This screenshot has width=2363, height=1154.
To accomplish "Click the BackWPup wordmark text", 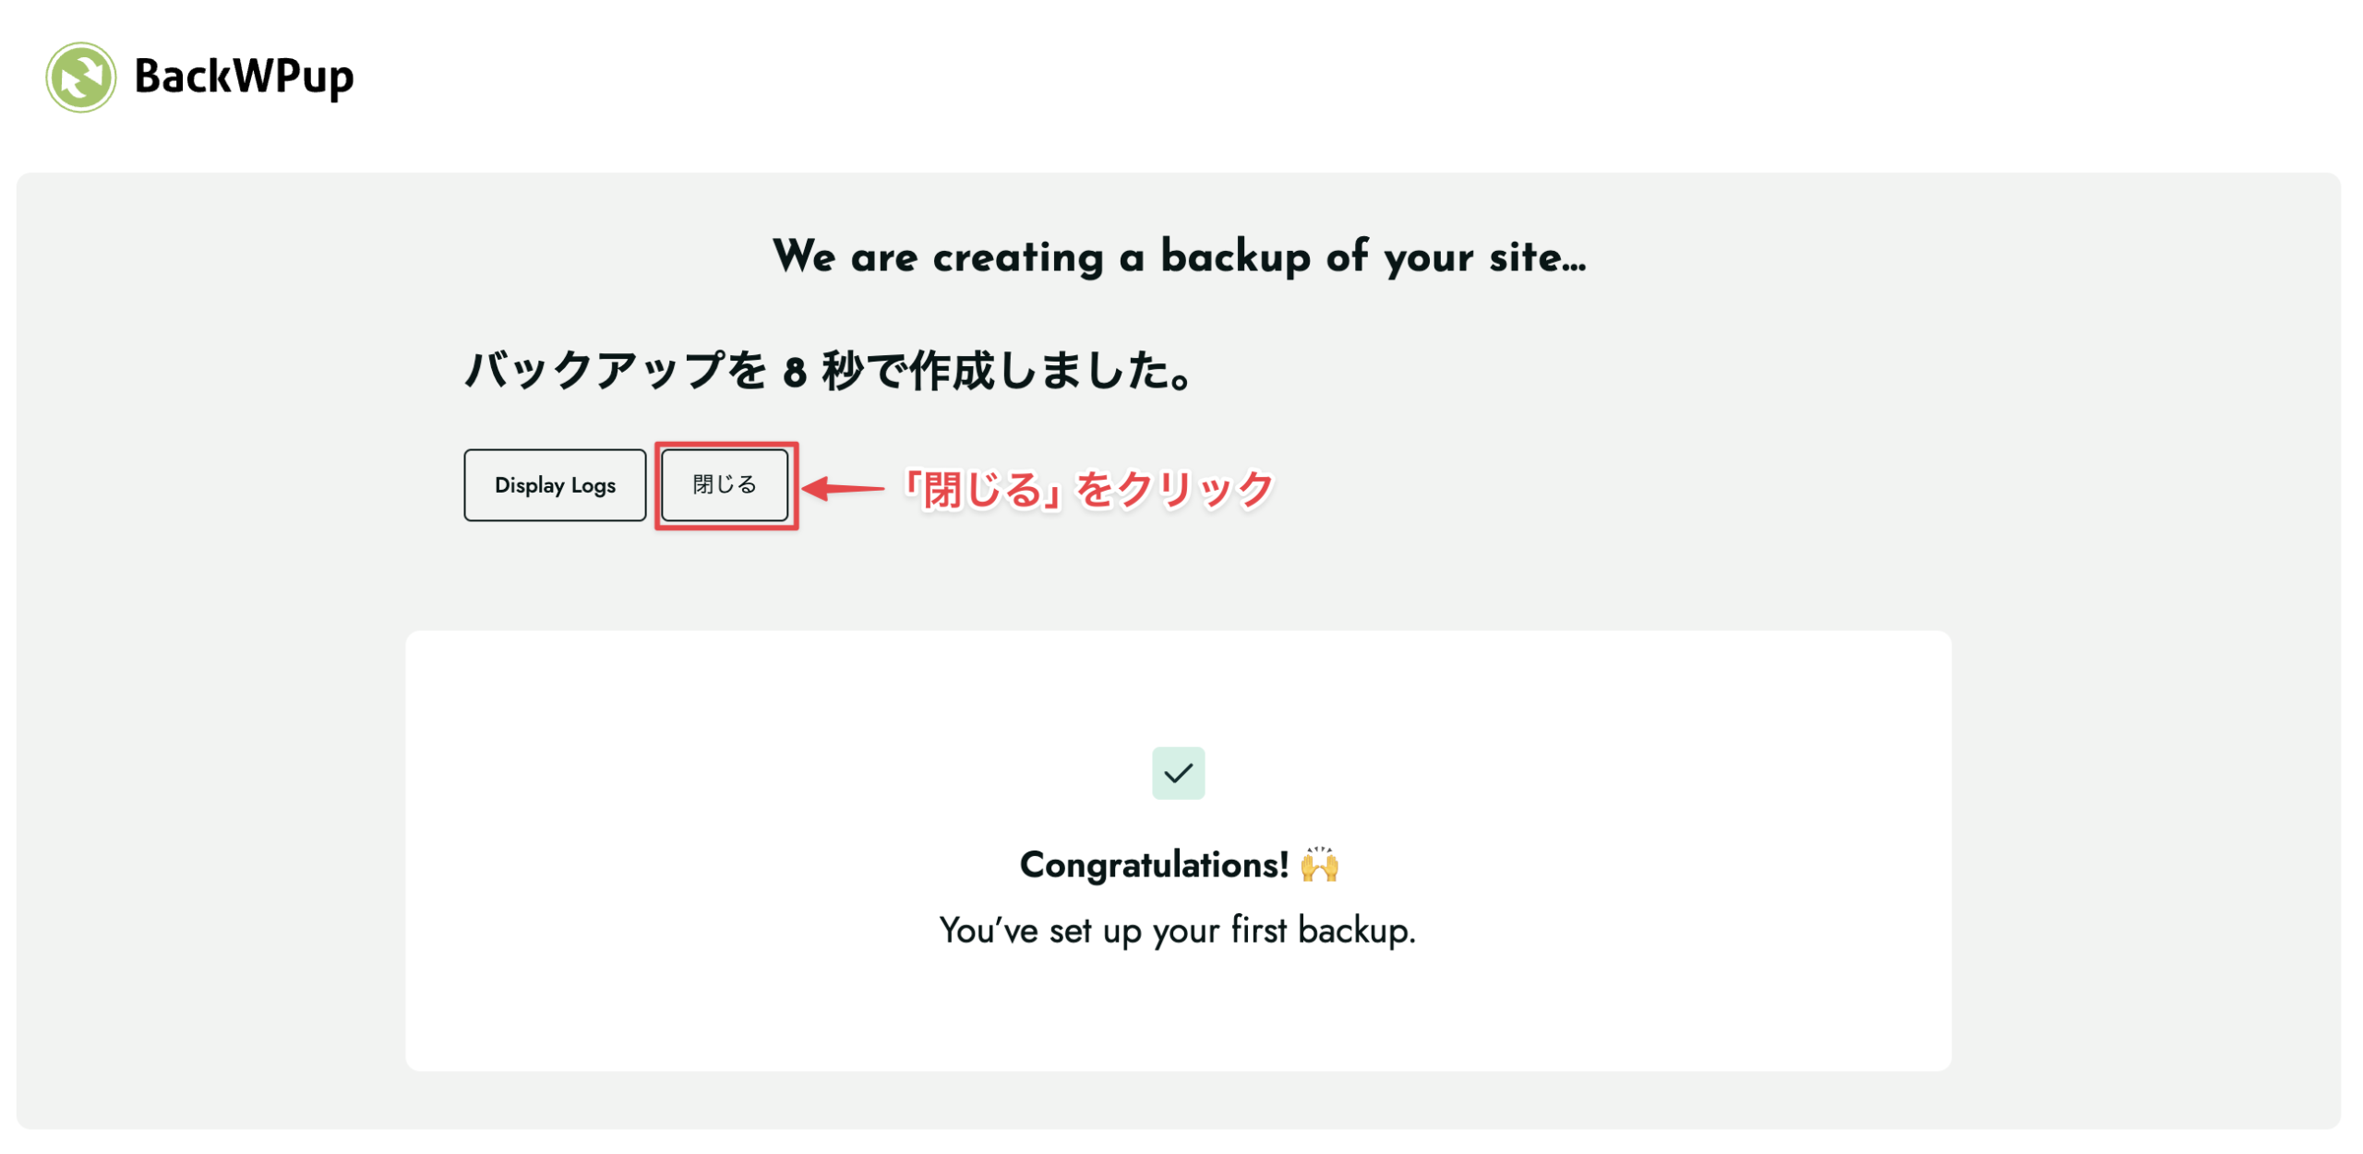I will [x=244, y=77].
